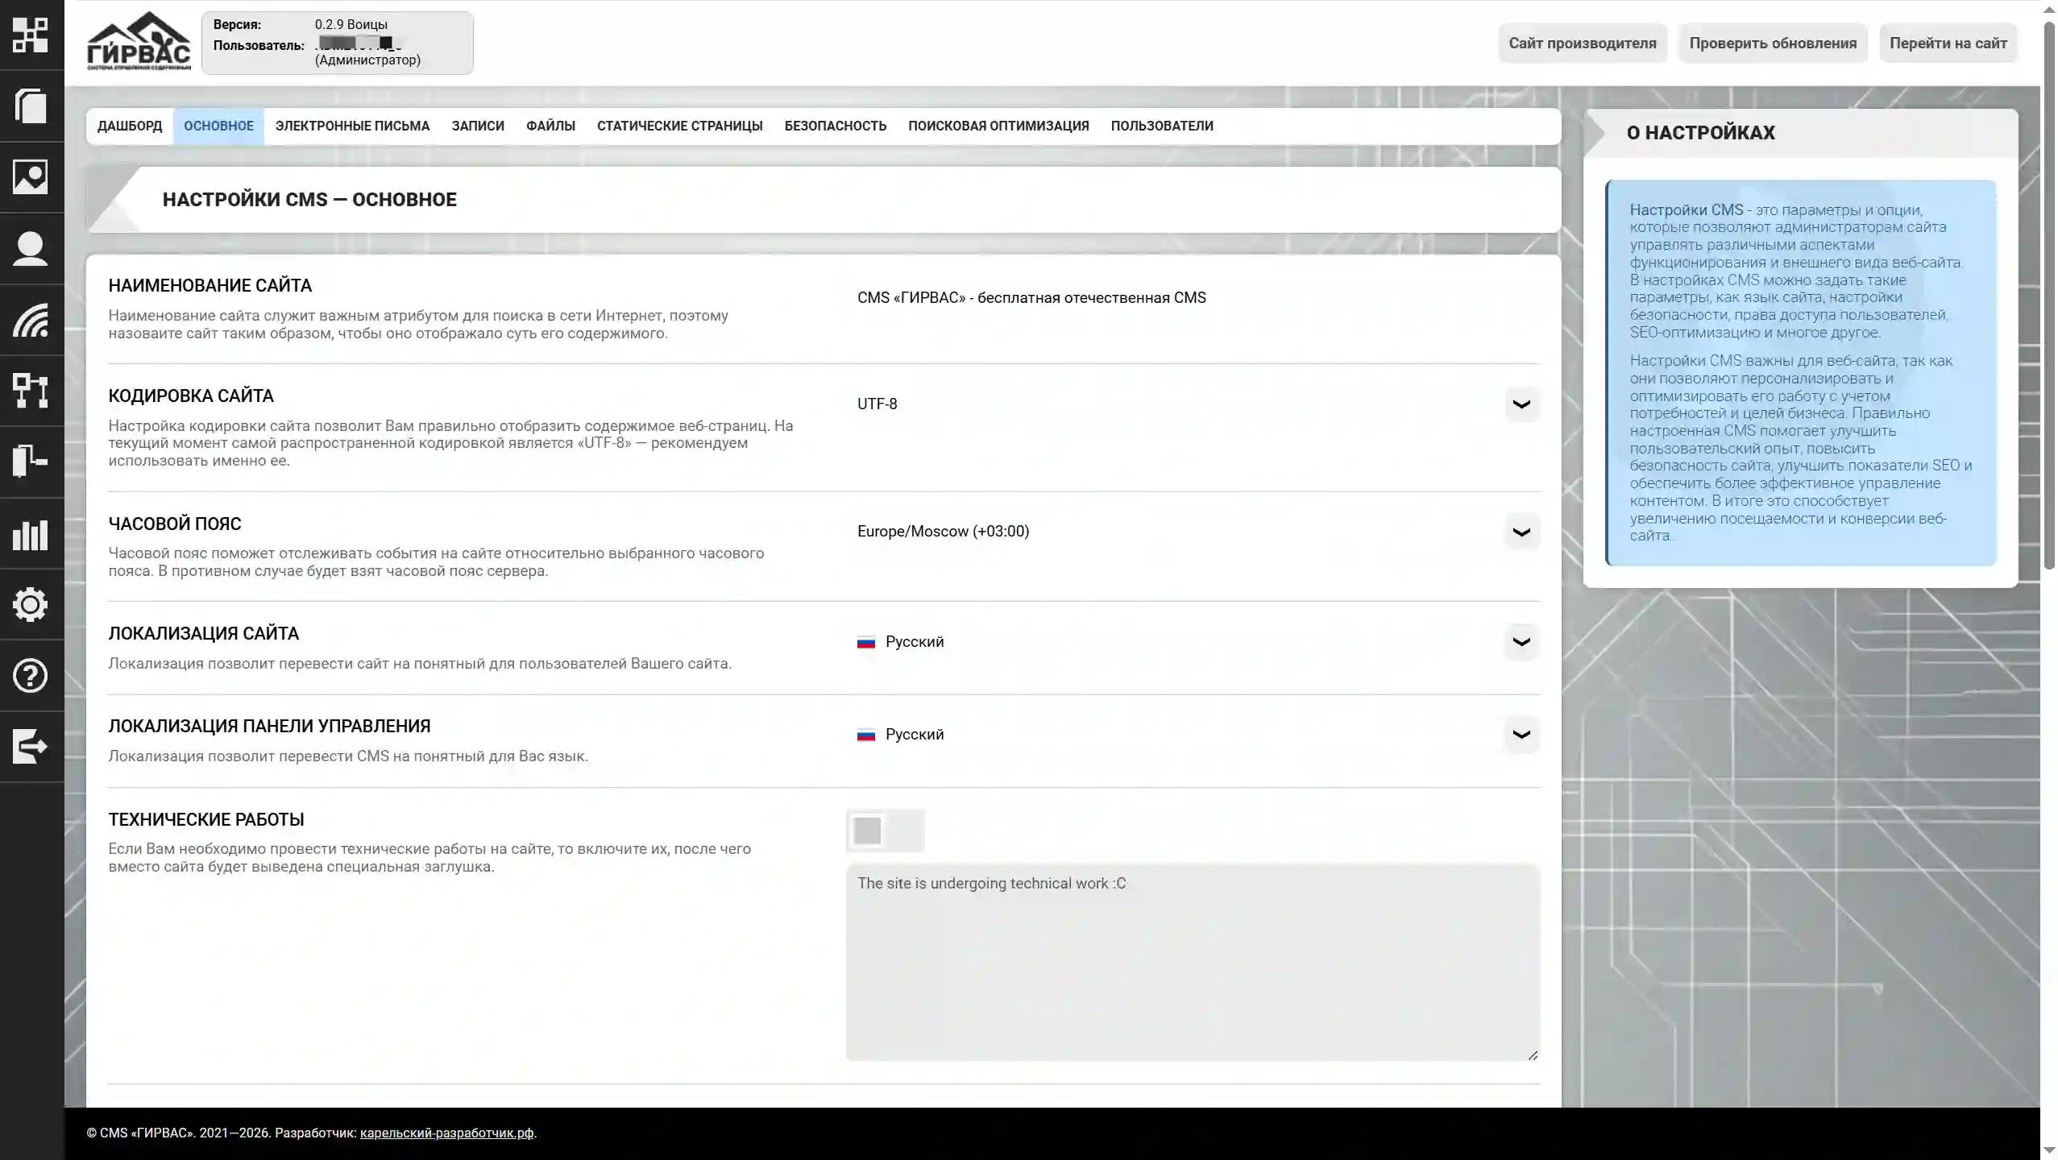Switch to the Безопасность tab
This screenshot has height=1160, width=2058.
(835, 126)
